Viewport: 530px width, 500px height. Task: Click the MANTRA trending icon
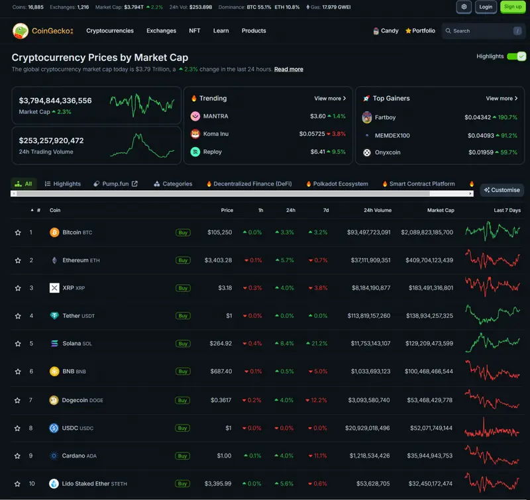pyautogui.click(x=195, y=116)
